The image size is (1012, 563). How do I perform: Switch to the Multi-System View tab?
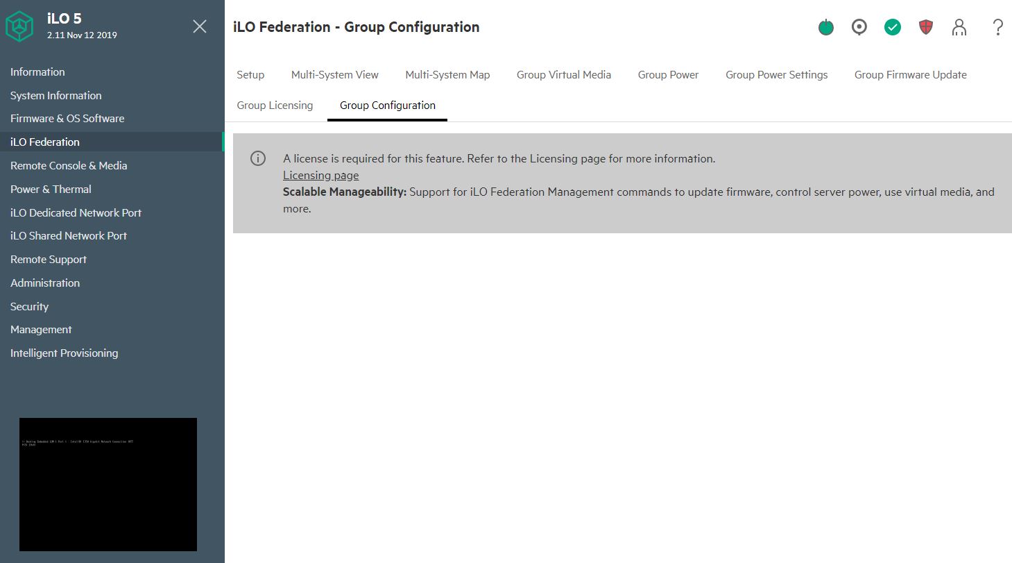pos(335,75)
